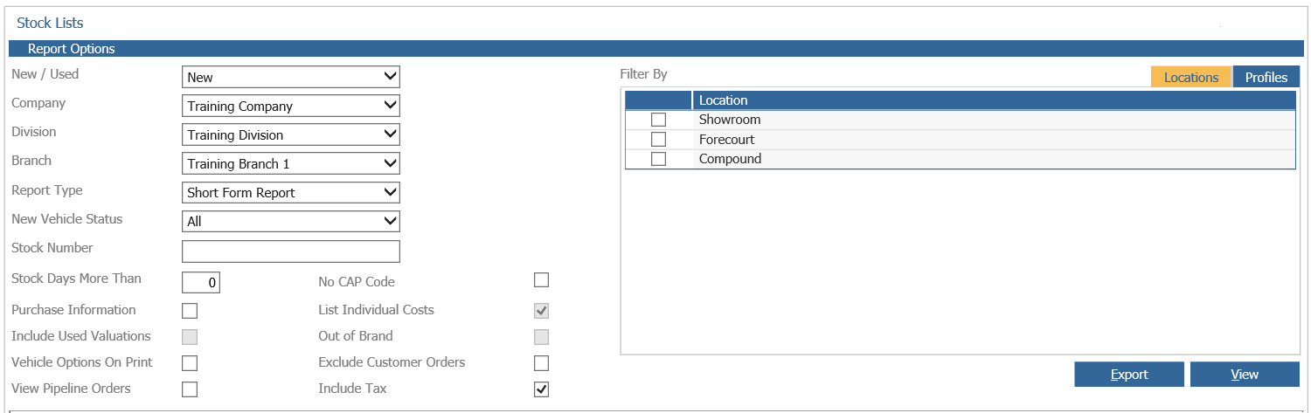
Task: Click the Export button
Action: 1129,374
